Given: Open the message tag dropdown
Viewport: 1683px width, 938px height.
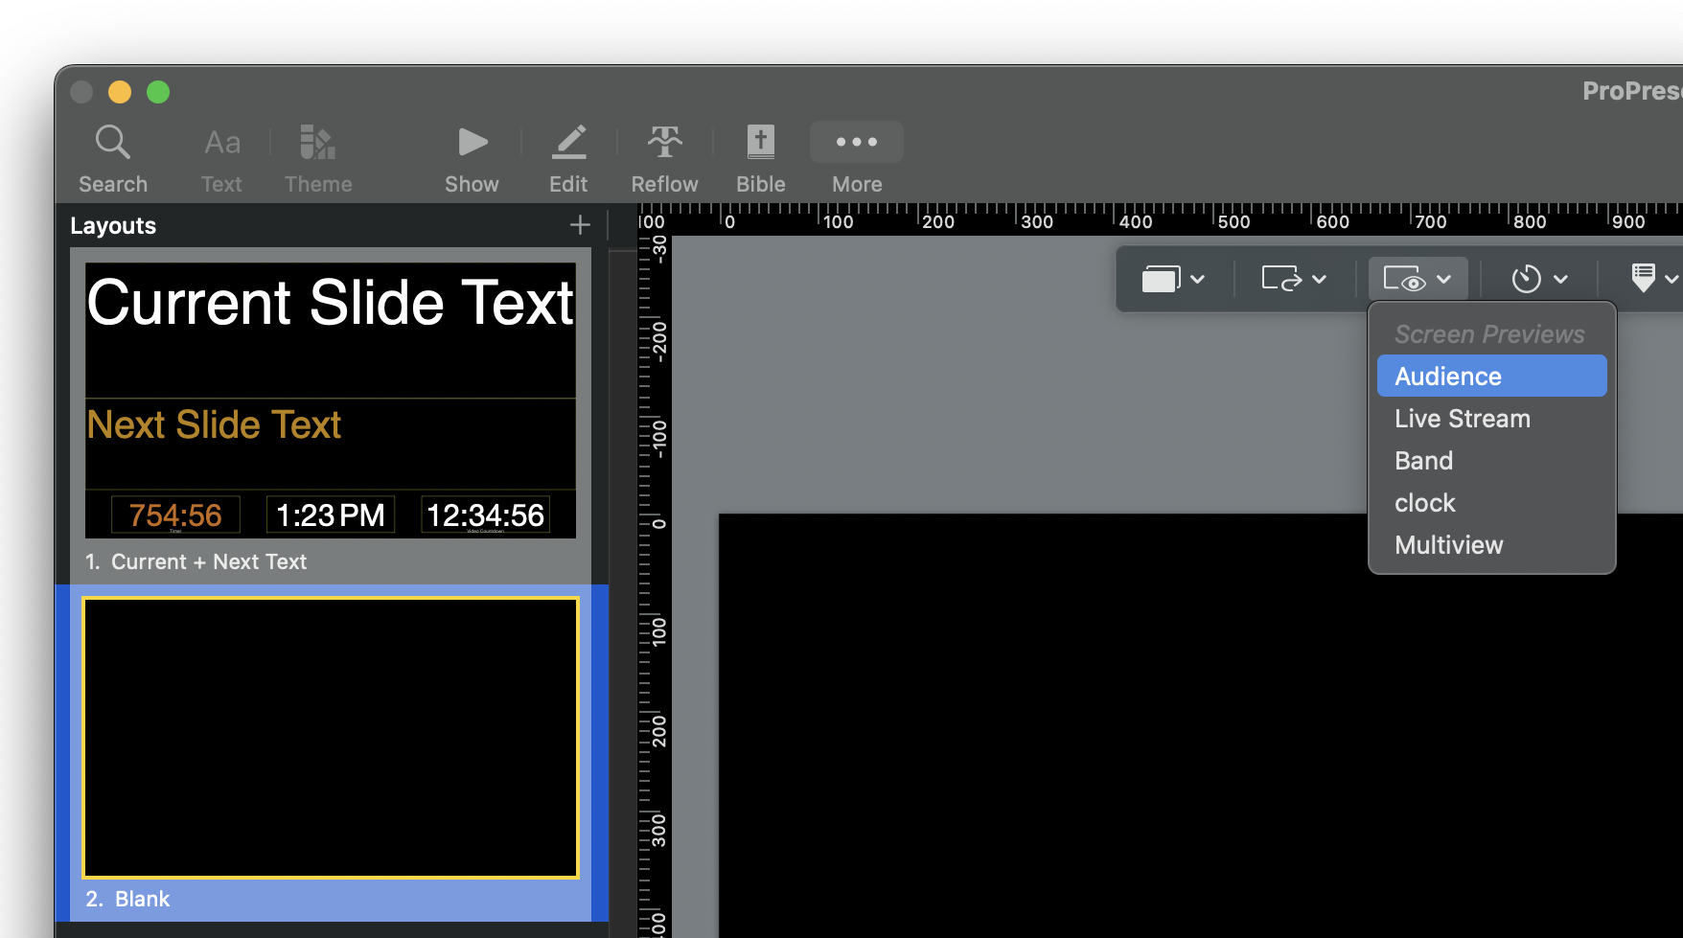Looking at the screenshot, I should (1653, 279).
